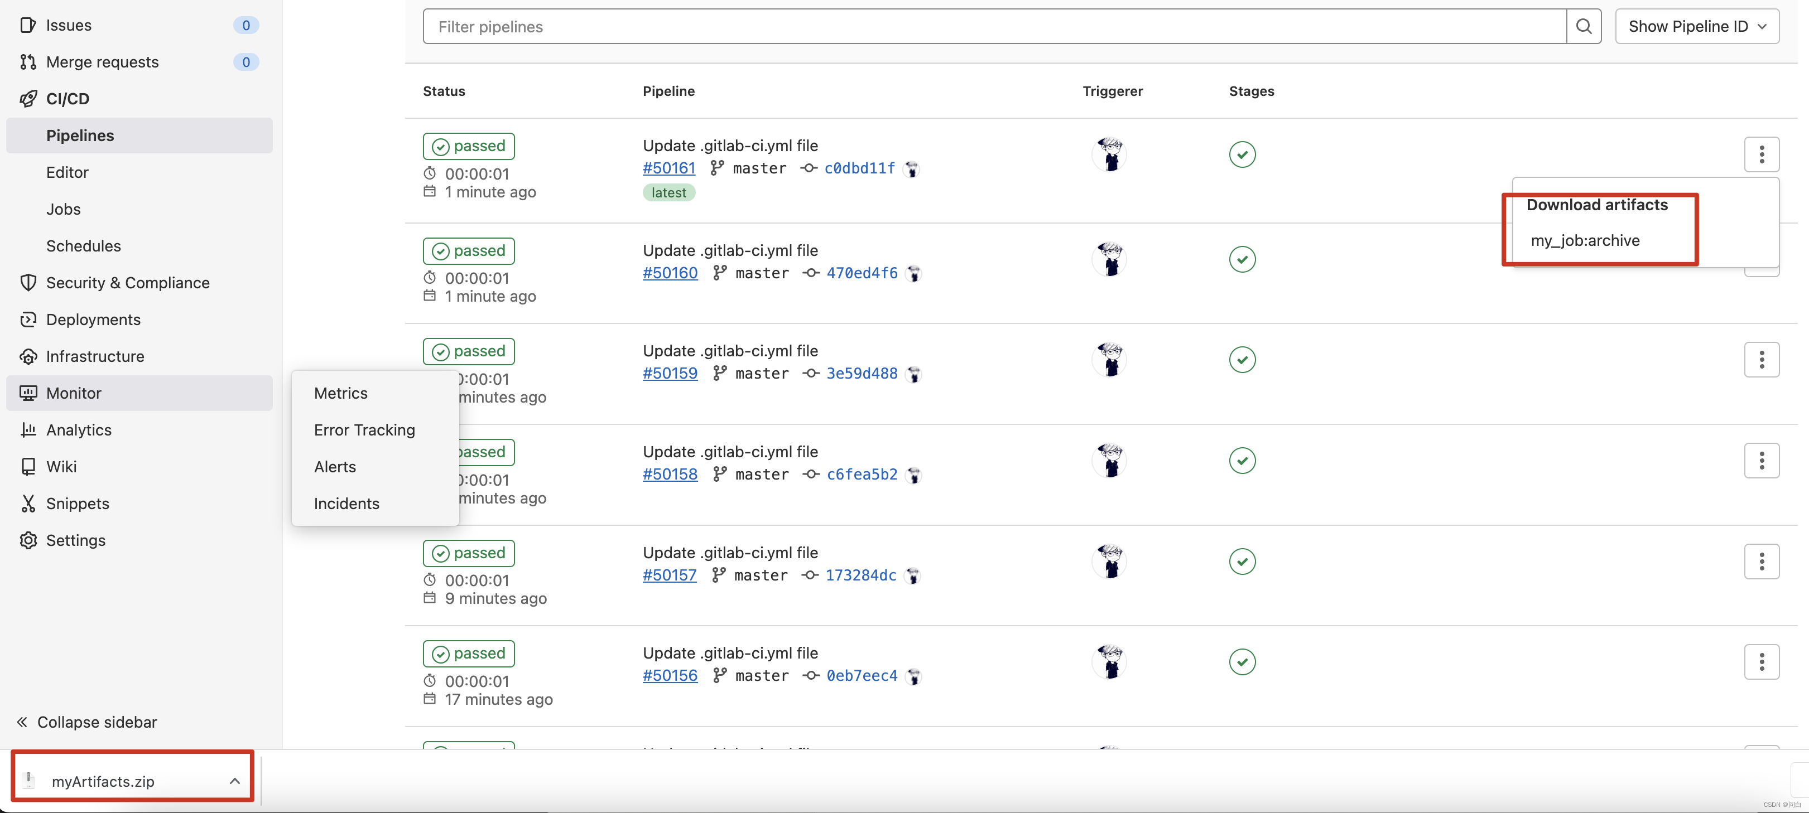Toggle the latest badge on pipeline #50161
The image size is (1809, 813).
click(x=668, y=192)
